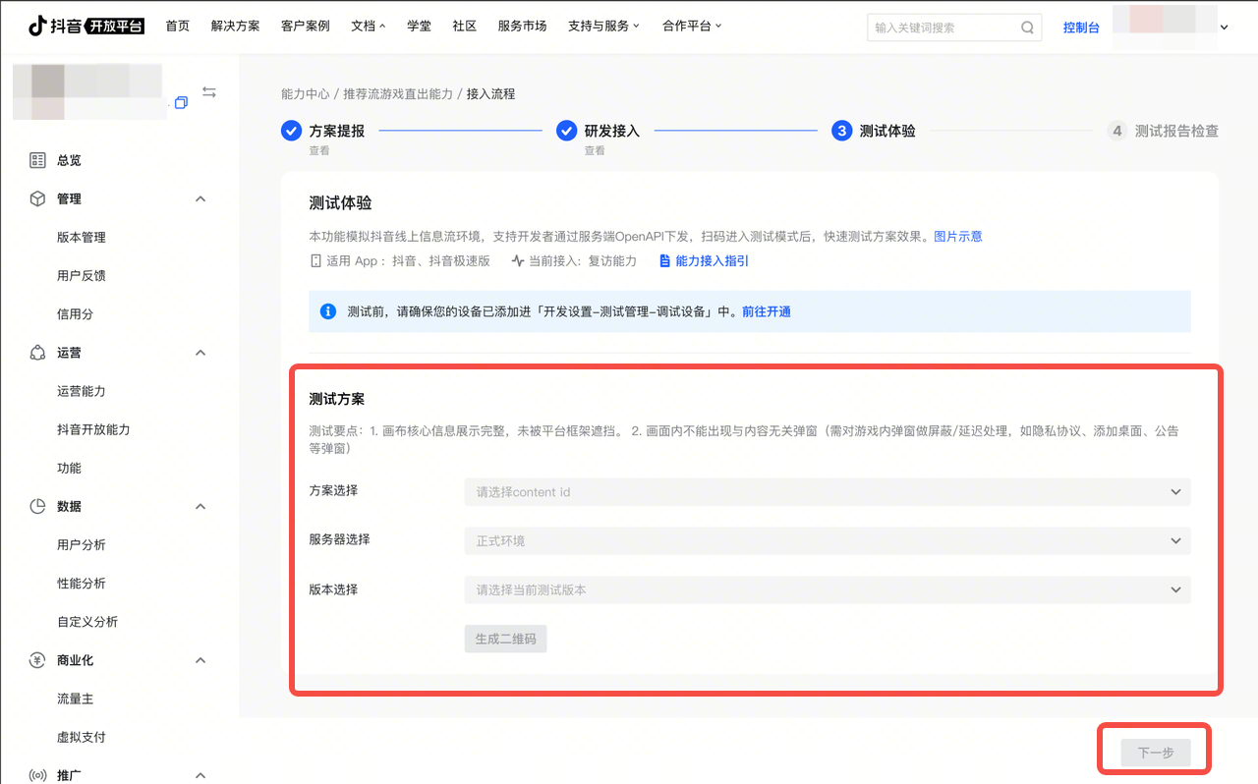
Task: Click the 管理 cube icon
Action: [37, 198]
